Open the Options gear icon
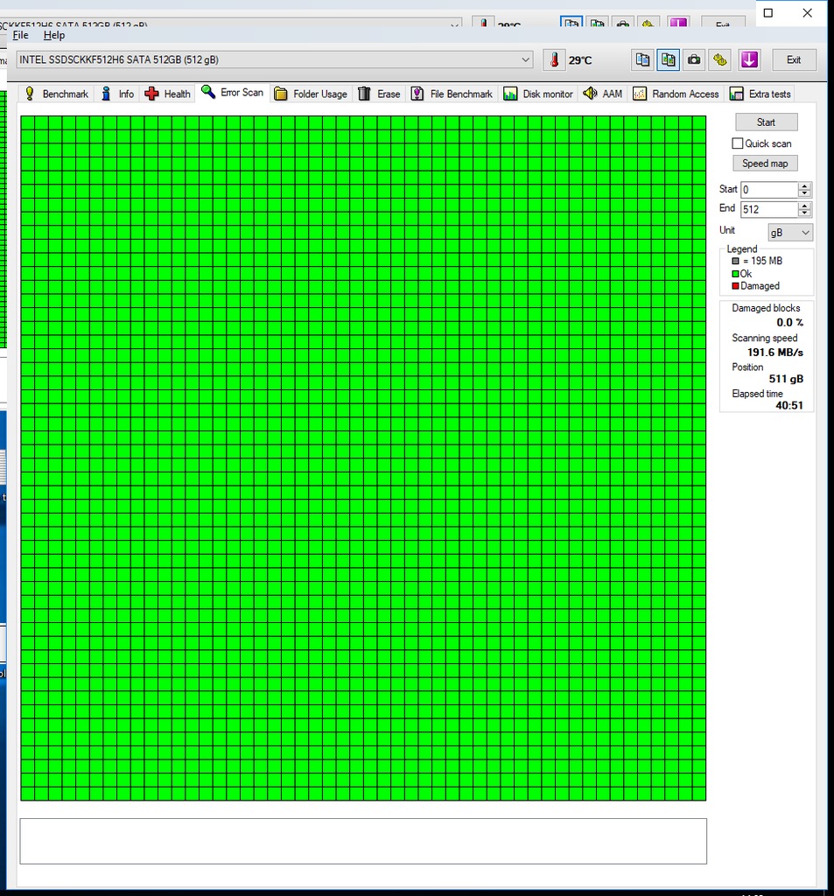The image size is (834, 896). [x=720, y=60]
